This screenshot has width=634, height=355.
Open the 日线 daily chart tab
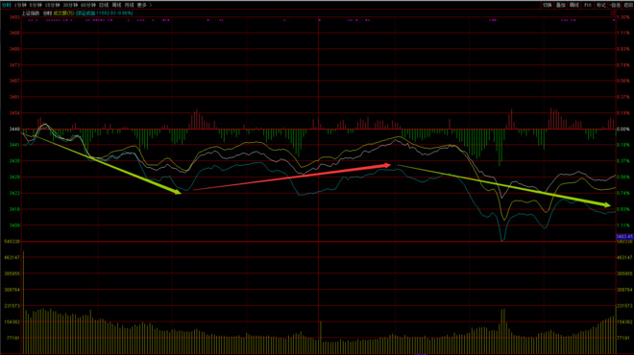point(104,5)
